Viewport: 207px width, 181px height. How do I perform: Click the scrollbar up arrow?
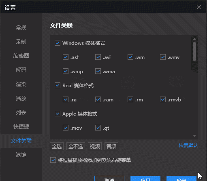[194, 39]
